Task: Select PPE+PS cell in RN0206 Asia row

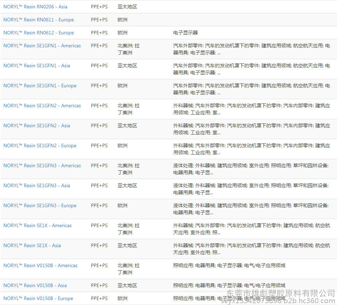Action: 99,7
